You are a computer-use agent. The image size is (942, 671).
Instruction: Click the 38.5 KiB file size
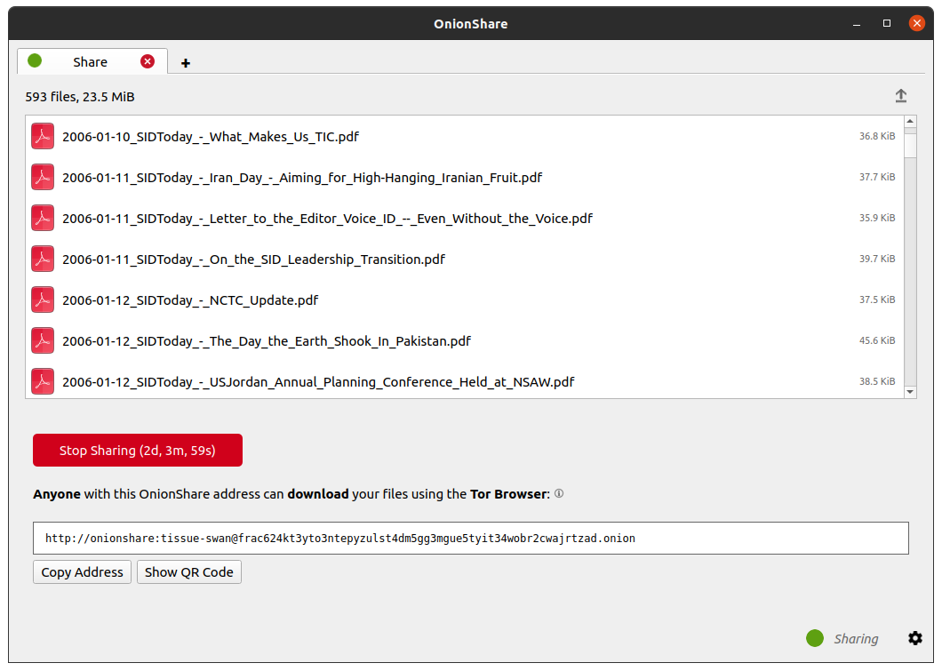(876, 381)
